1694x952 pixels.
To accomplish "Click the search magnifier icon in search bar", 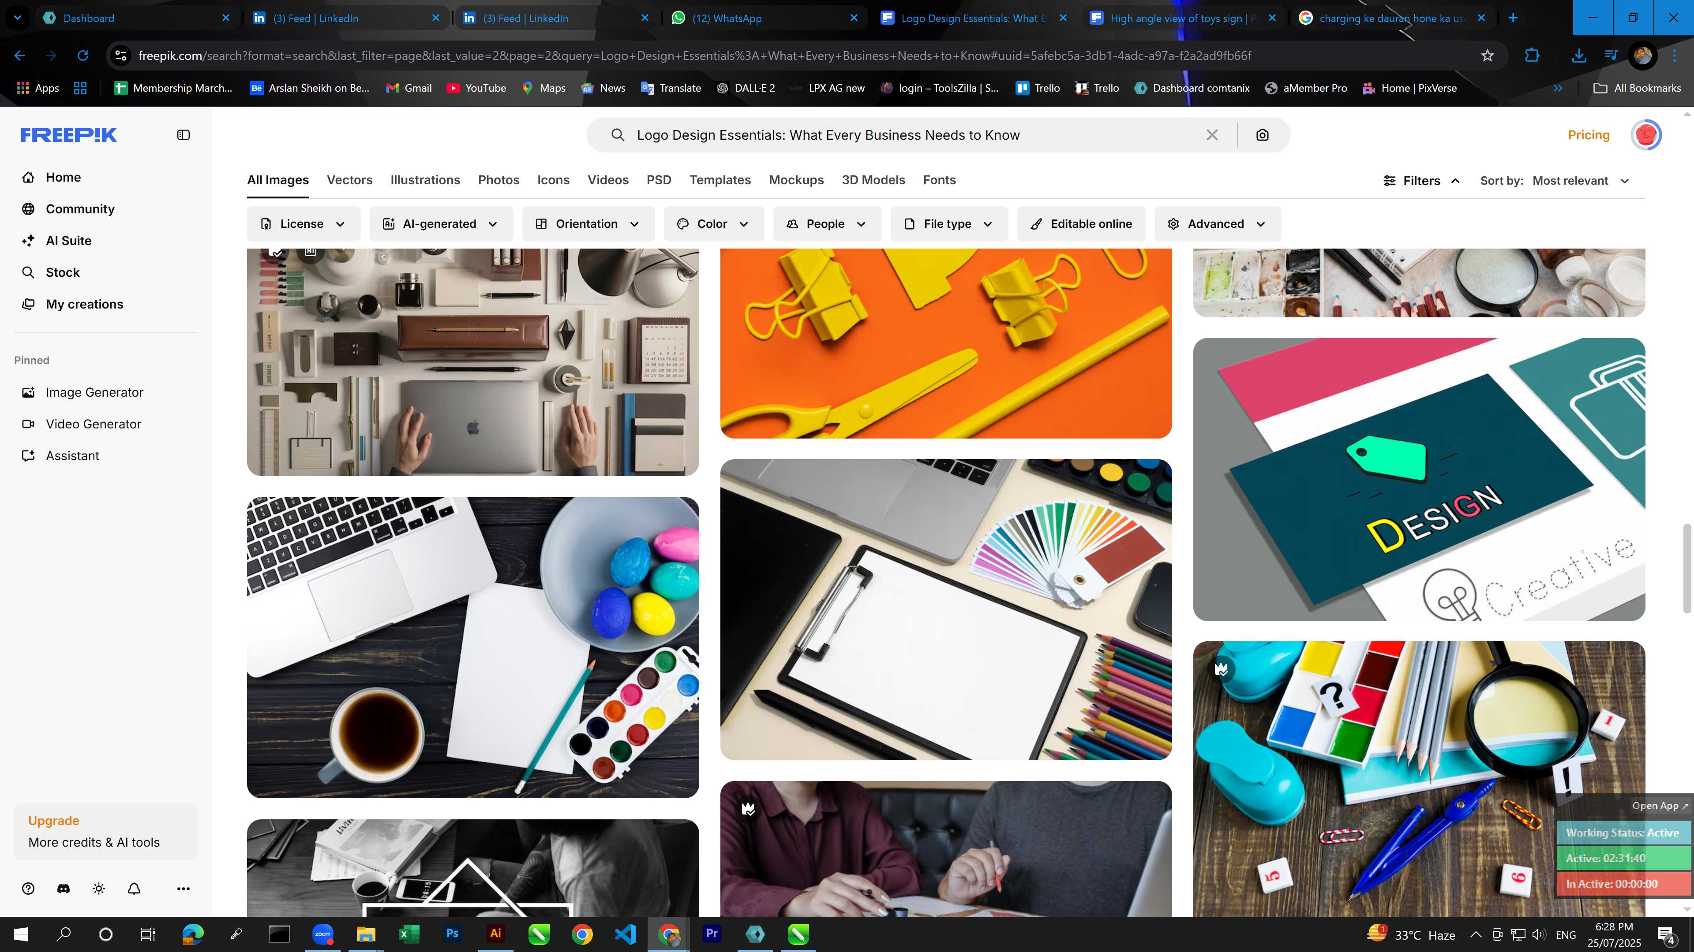I will pyautogui.click(x=617, y=135).
